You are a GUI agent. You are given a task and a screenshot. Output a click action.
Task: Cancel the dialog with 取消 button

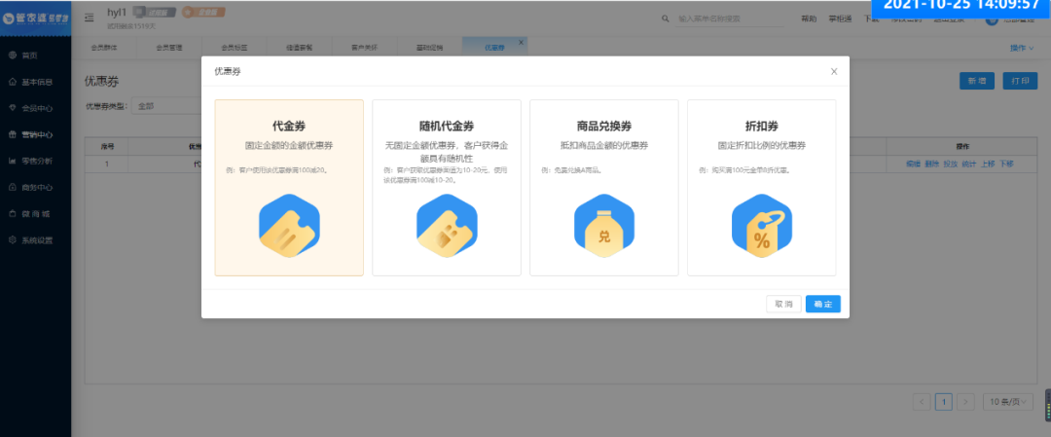pos(783,305)
